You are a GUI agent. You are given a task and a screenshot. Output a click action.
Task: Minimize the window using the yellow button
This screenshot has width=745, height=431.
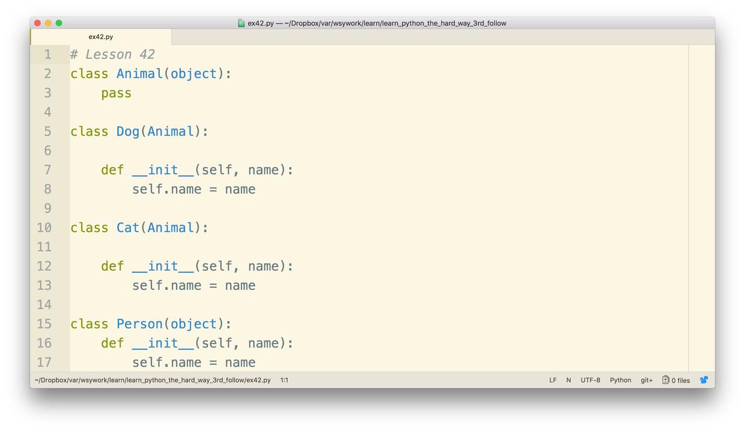48,23
